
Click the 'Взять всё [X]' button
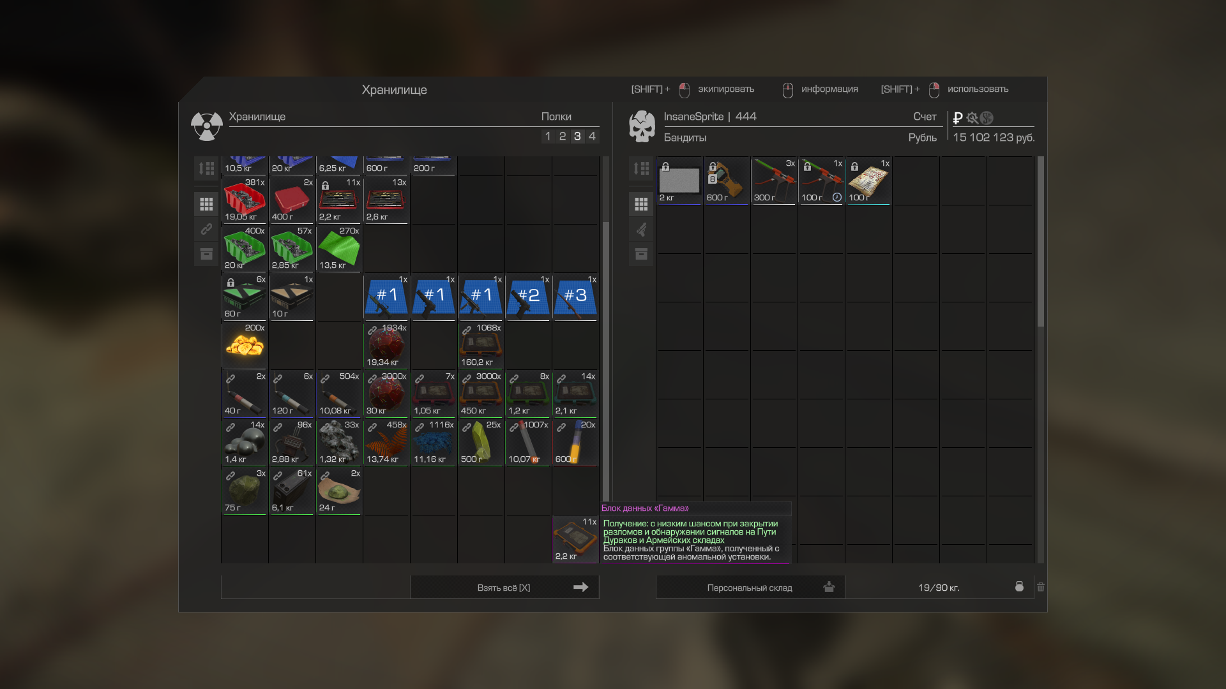[504, 587]
